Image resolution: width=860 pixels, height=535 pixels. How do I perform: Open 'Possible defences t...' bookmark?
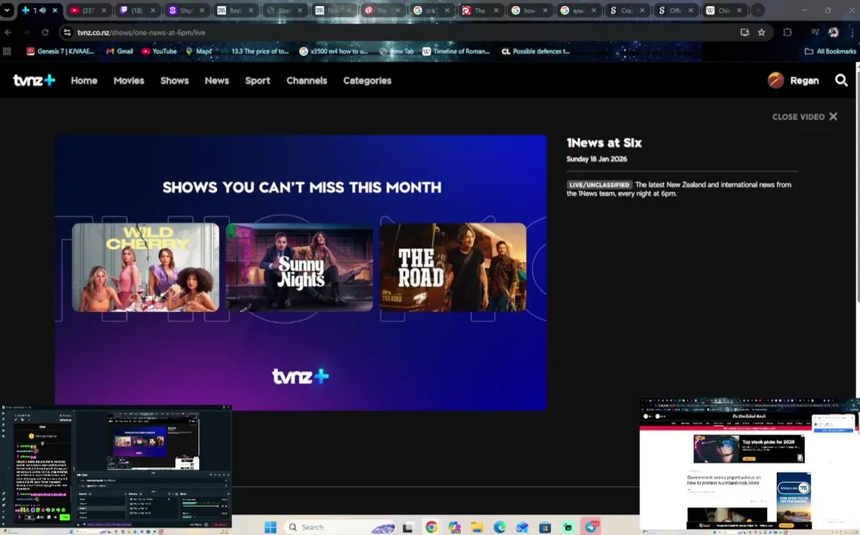[x=536, y=51]
